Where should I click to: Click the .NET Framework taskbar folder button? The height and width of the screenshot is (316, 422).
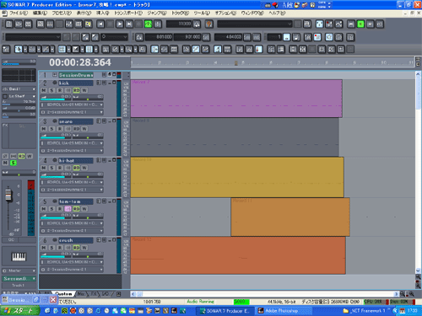[x=365, y=311]
